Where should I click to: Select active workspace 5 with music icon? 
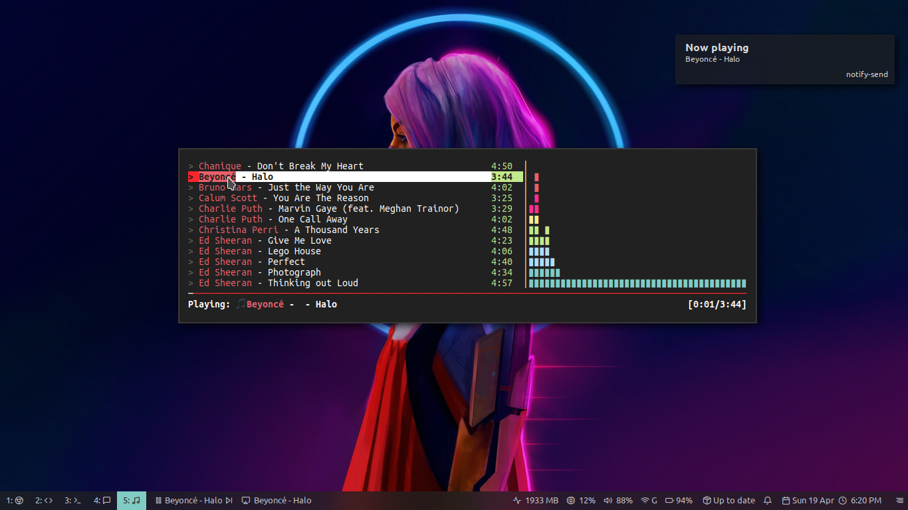(132, 501)
